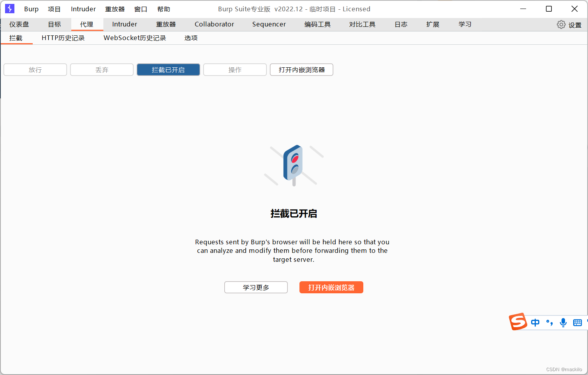The image size is (588, 375).
Task: Click 操作 to toggle action options
Action: coord(235,70)
